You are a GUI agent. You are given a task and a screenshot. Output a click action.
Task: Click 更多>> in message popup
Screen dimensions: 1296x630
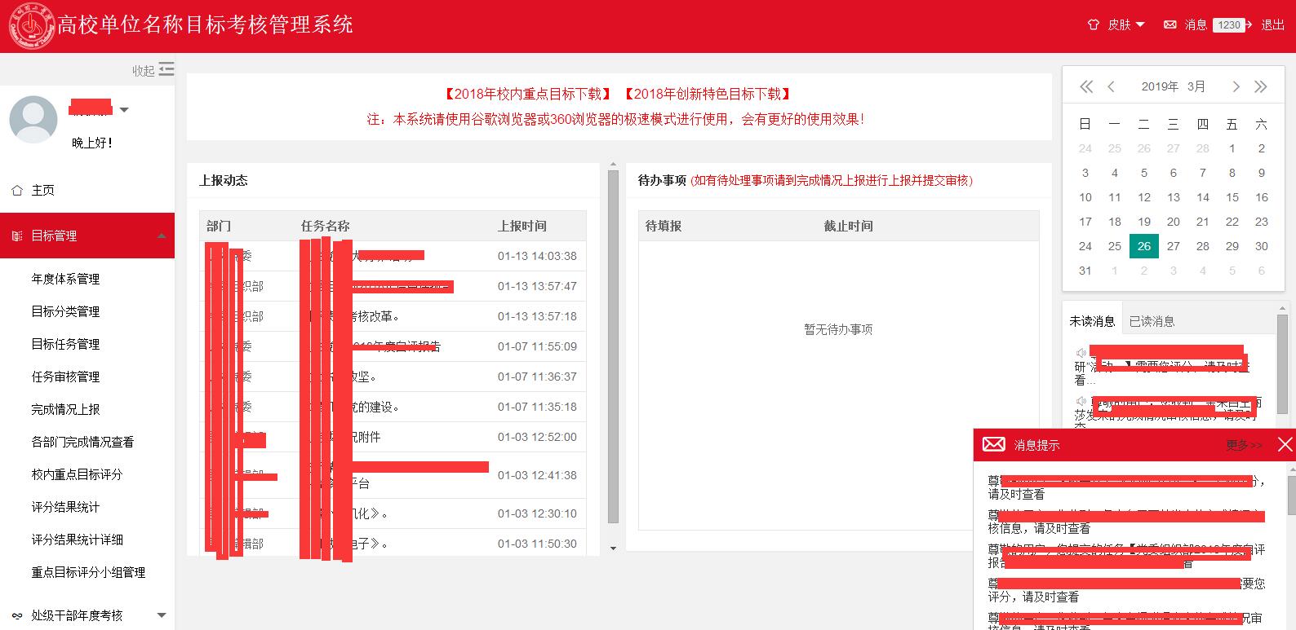point(1244,445)
